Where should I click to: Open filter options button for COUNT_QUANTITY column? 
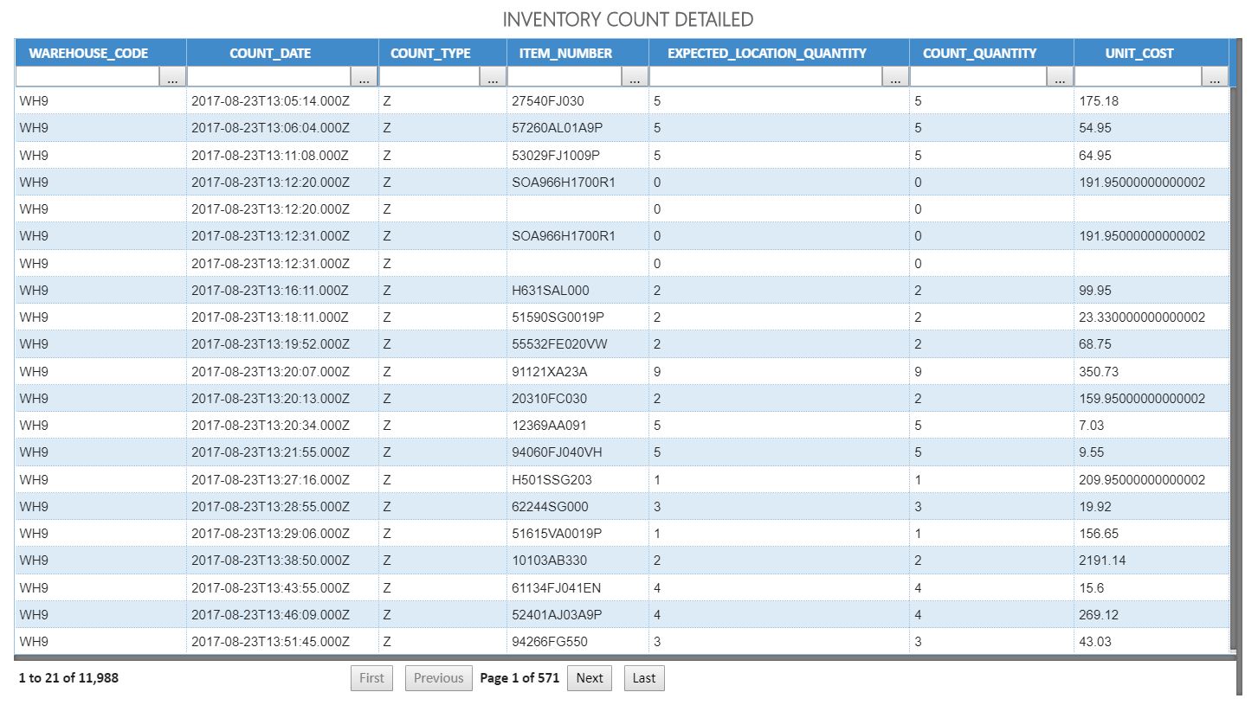point(1059,78)
